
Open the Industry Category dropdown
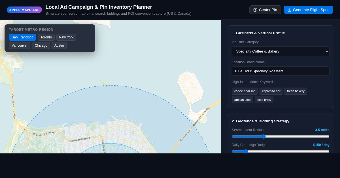click(x=280, y=51)
